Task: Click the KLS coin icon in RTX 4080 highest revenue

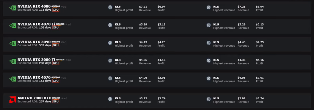Action: pos(209,7)
